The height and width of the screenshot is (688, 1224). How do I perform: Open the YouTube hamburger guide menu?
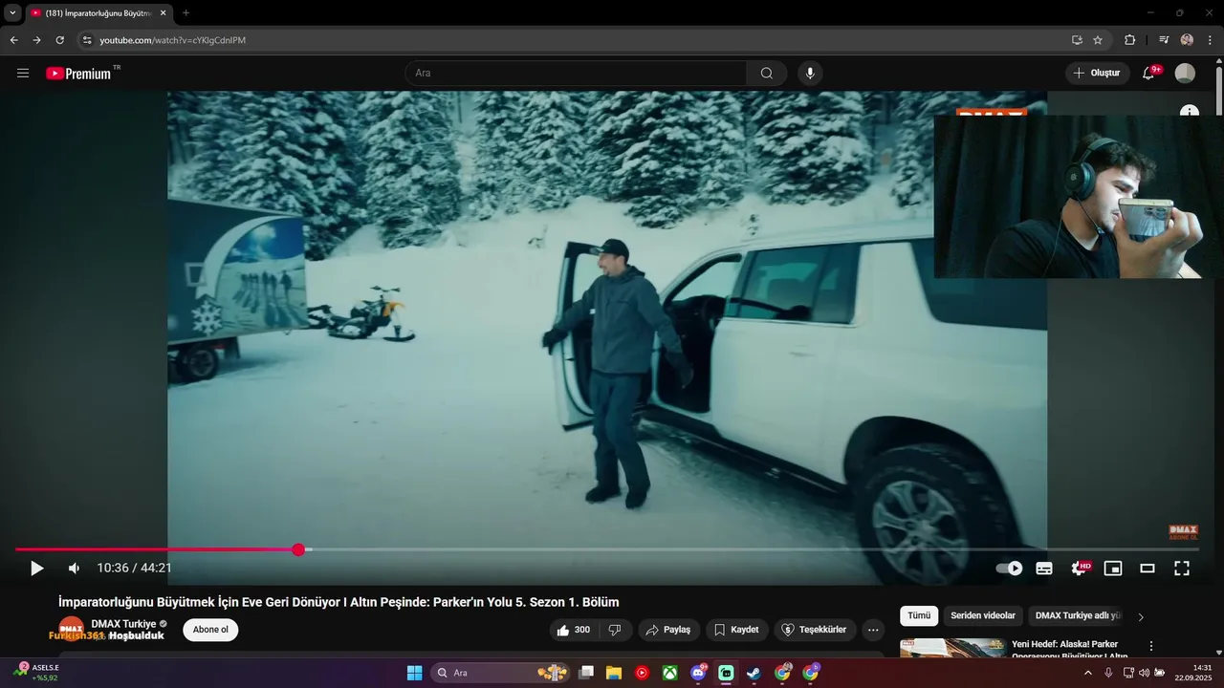[23, 74]
